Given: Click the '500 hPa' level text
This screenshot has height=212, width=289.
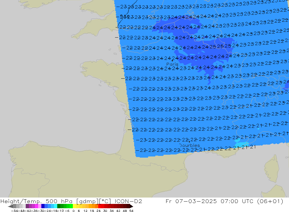Looking at the screenshot, I should pyautogui.click(x=59, y=201).
